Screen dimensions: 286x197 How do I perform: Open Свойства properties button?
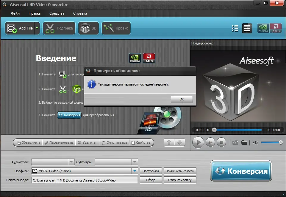pyautogui.click(x=141, y=142)
